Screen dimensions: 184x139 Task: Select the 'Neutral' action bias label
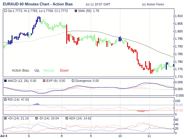(49, 70)
